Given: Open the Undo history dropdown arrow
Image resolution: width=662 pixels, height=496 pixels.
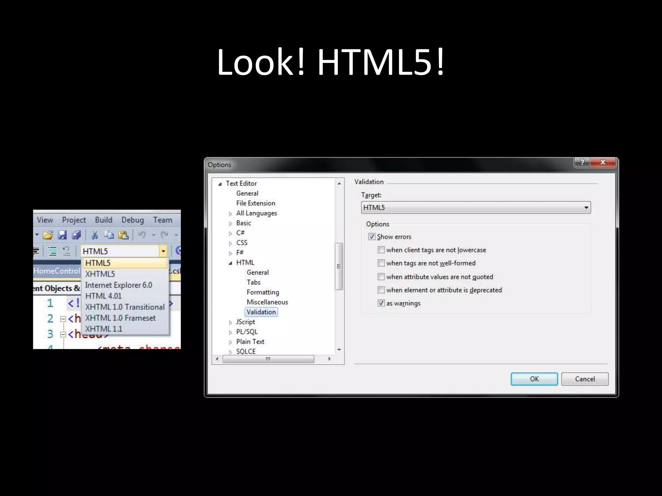Looking at the screenshot, I should (154, 235).
